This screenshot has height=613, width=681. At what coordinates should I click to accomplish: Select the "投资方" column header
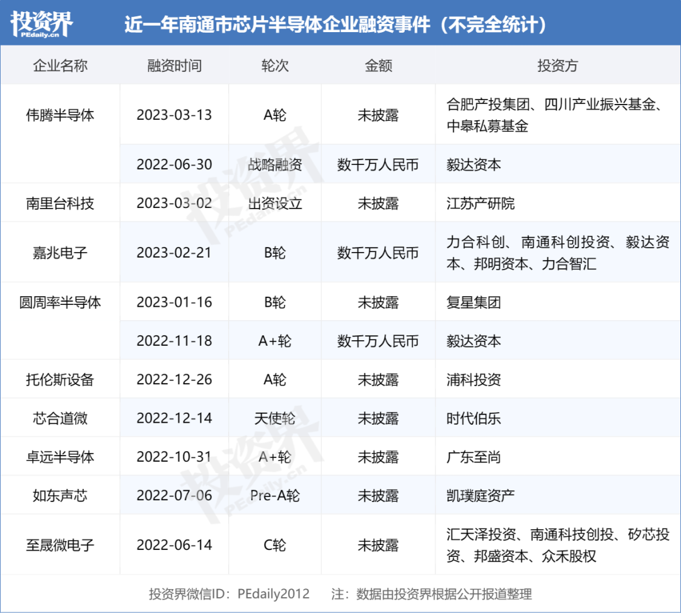[557, 66]
